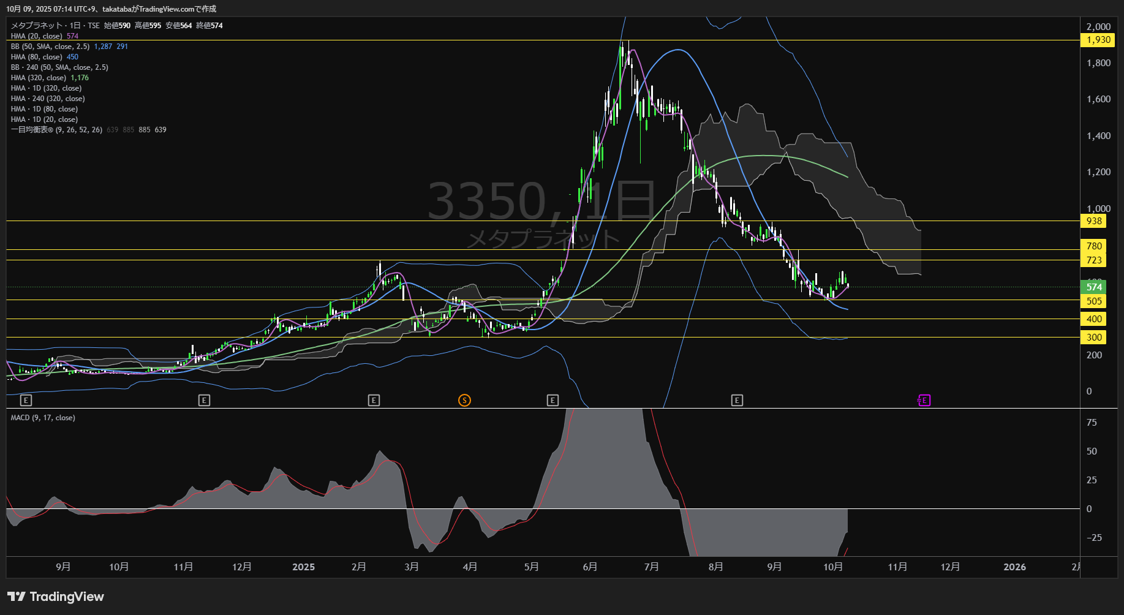The image size is (1124, 615).
Task: Select the メタプラネット symbol title in legend
Action: pos(37,26)
